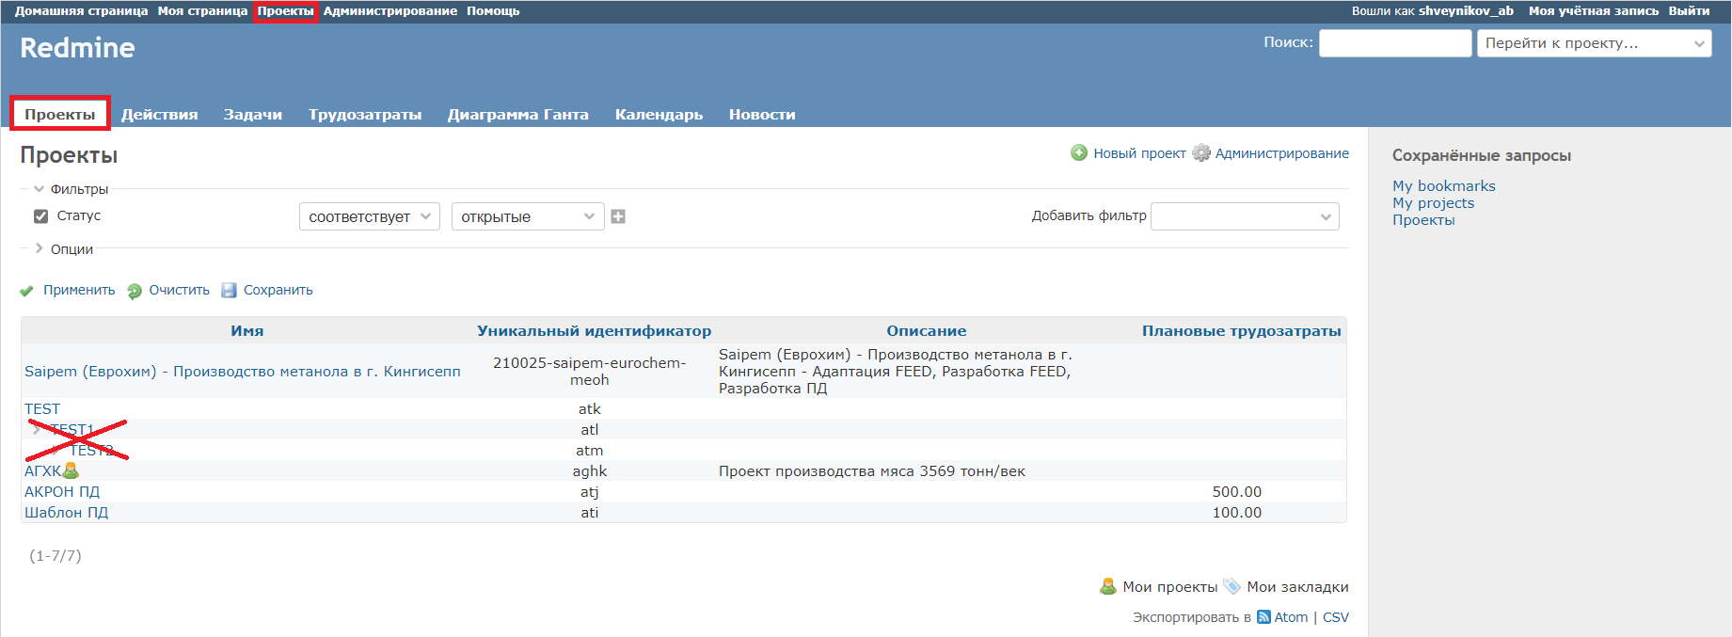The height and width of the screenshot is (637, 1732).
Task: Switch to the Трудозатраты tab
Action: (x=365, y=115)
